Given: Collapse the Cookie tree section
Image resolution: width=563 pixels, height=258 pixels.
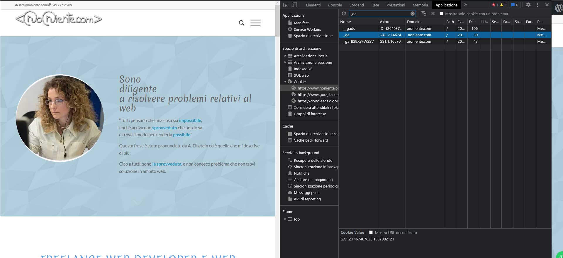Looking at the screenshot, I should (x=285, y=82).
